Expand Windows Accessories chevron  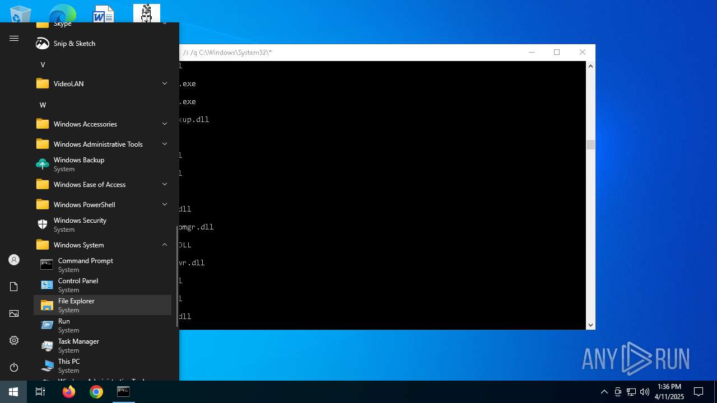(165, 124)
